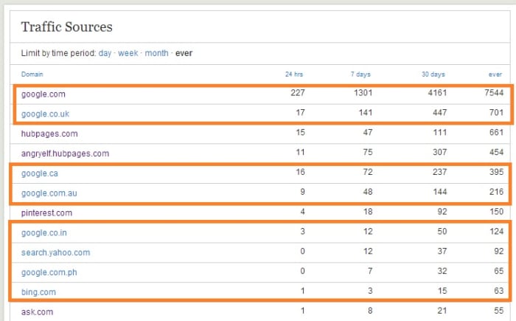Select google.com 30 days value 4161
The width and height of the screenshot is (516, 321).
click(x=437, y=93)
